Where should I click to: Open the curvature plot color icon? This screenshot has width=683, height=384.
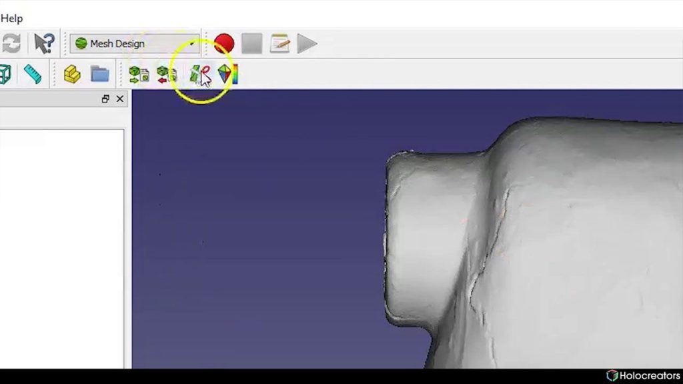228,74
